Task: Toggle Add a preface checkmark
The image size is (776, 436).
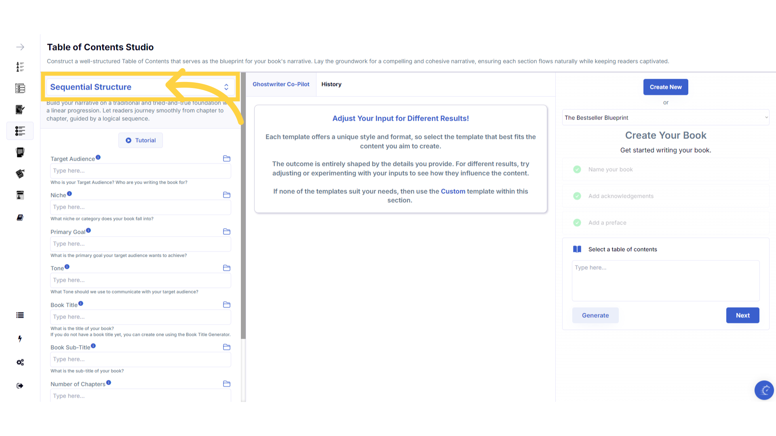Action: (577, 223)
